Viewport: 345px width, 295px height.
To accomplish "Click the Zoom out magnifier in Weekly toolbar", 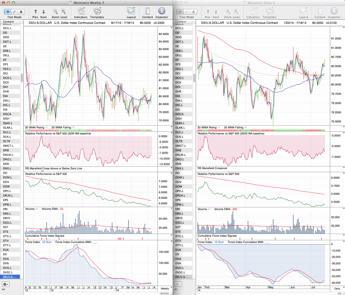I will tap(55, 12).
